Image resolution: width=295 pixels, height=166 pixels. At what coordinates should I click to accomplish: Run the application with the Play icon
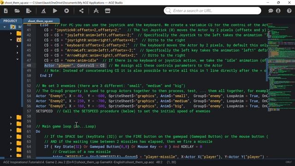[x=55, y=11]
